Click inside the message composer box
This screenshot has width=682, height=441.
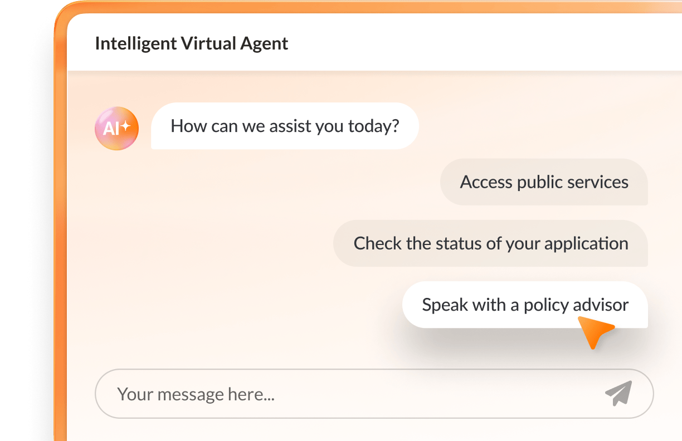click(x=373, y=394)
